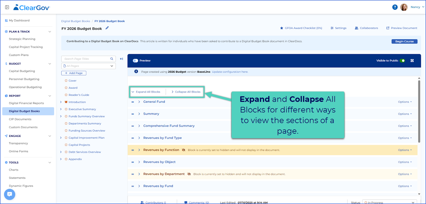Click the ClearGov logo
426x204 pixels.
(x=32, y=7)
